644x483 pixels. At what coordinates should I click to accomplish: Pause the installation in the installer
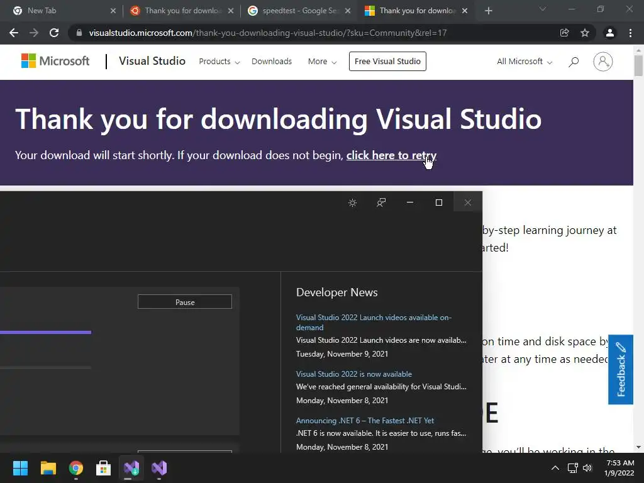click(x=185, y=302)
